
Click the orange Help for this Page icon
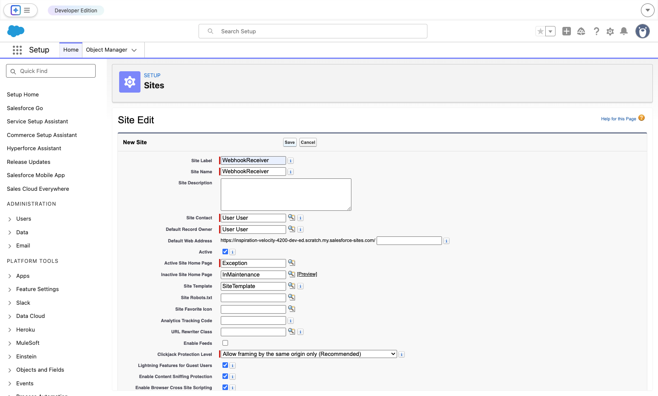point(641,118)
